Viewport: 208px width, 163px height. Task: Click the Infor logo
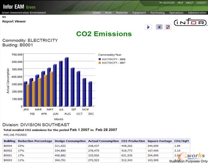tap(191, 22)
